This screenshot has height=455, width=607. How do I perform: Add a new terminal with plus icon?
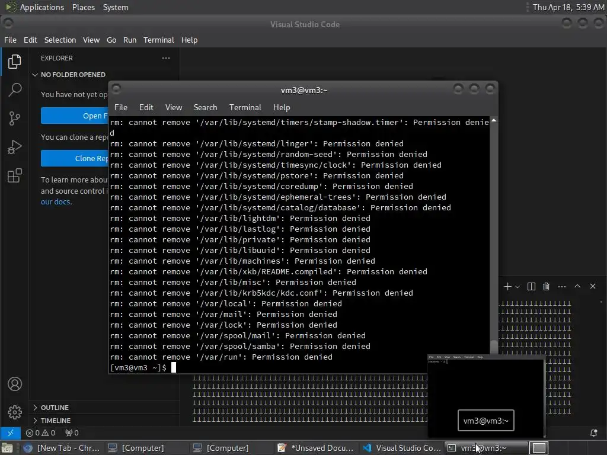coord(507,286)
